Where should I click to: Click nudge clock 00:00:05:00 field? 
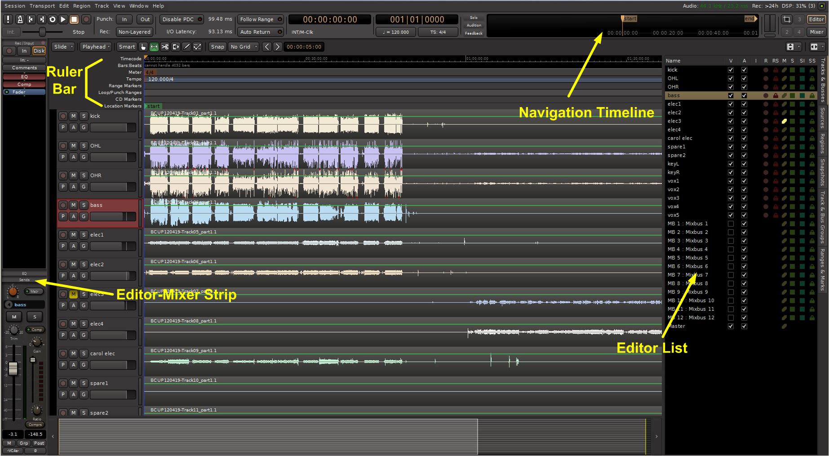pyautogui.click(x=304, y=47)
